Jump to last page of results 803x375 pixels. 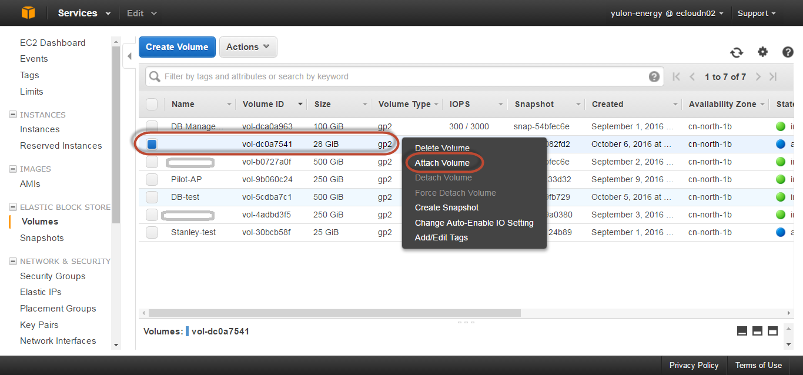point(773,77)
